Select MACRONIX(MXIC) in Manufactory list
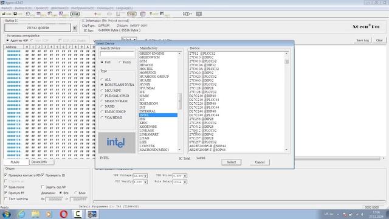The width and height of the screenshot is (389, 219). coord(158,150)
